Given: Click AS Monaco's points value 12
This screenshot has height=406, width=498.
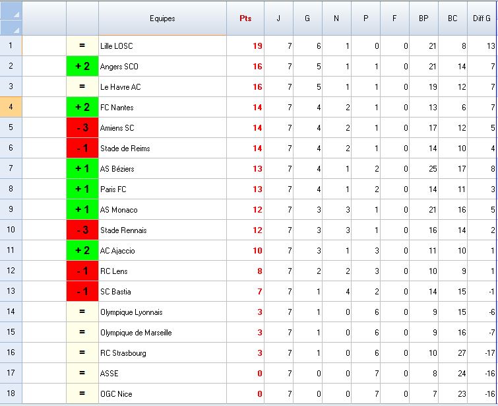Looking at the screenshot, I should click(245, 210).
